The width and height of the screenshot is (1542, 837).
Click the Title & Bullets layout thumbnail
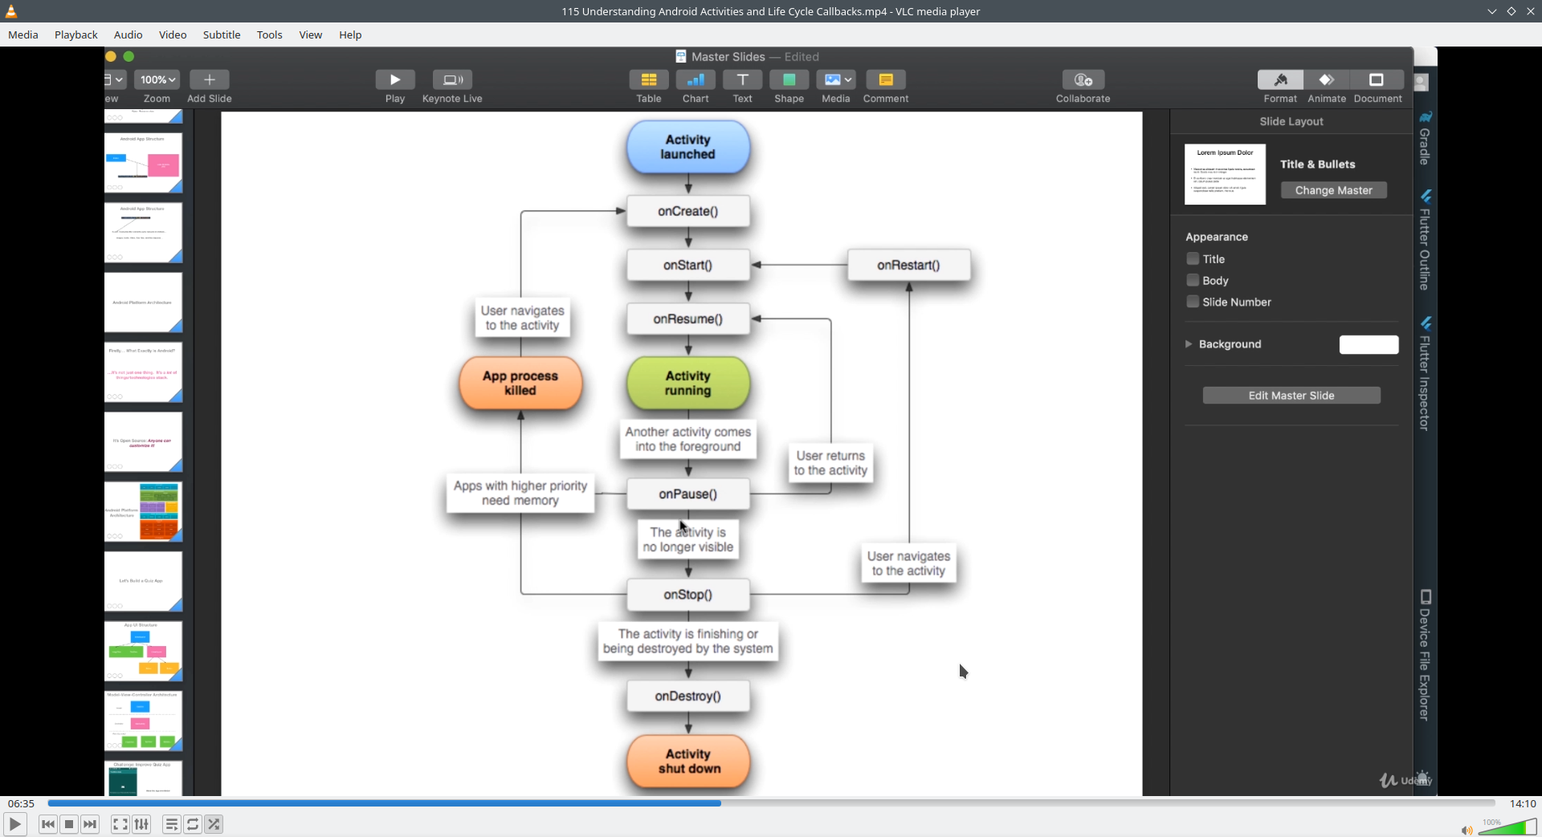1225,174
